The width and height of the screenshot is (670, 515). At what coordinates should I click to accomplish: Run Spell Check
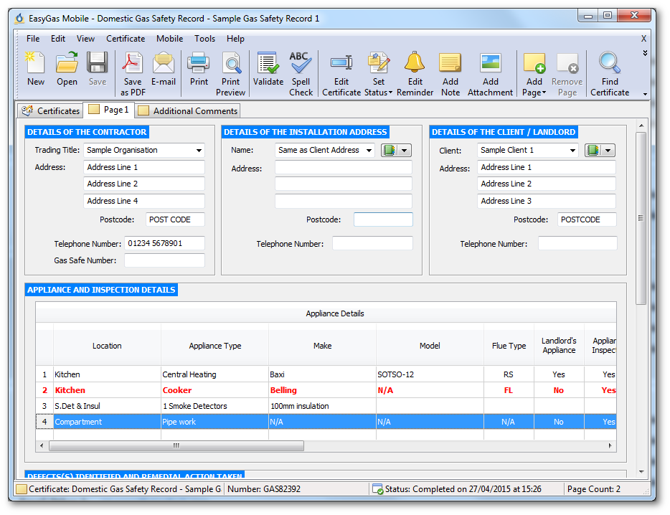[x=301, y=74]
